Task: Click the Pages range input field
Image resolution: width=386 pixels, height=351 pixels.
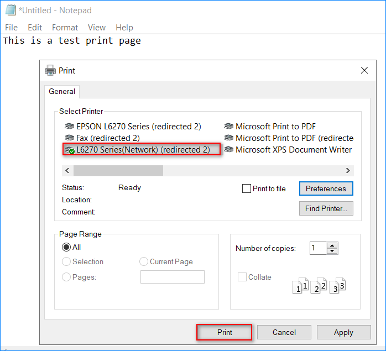Action: (173, 277)
